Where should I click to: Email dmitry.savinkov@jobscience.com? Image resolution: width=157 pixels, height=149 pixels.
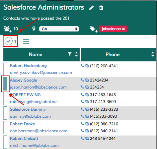pos(41,73)
